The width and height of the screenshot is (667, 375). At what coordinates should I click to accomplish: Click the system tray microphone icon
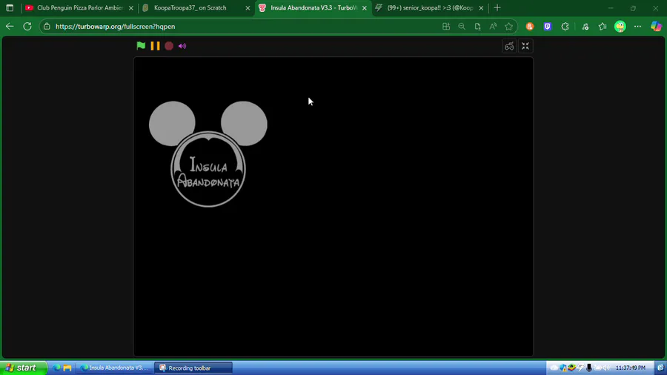(x=589, y=368)
